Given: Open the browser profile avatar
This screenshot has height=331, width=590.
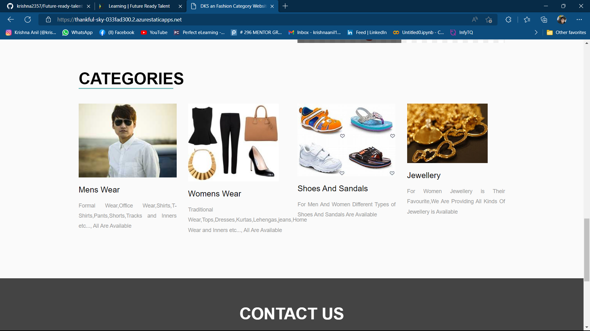Looking at the screenshot, I should click(562, 20).
